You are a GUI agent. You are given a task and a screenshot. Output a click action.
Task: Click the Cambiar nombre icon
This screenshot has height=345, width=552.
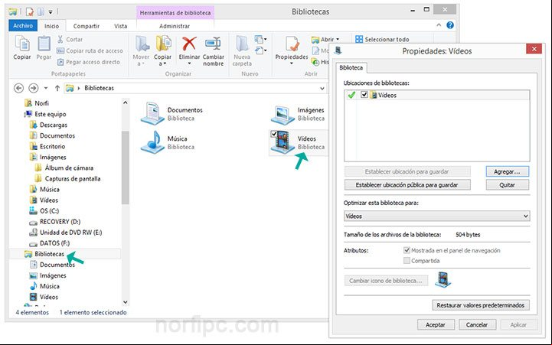pyautogui.click(x=213, y=44)
